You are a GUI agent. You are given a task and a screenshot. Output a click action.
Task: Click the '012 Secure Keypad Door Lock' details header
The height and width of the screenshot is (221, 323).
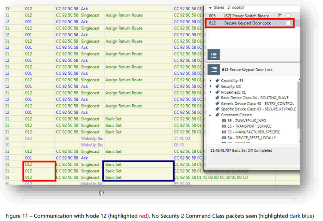tap(247, 70)
